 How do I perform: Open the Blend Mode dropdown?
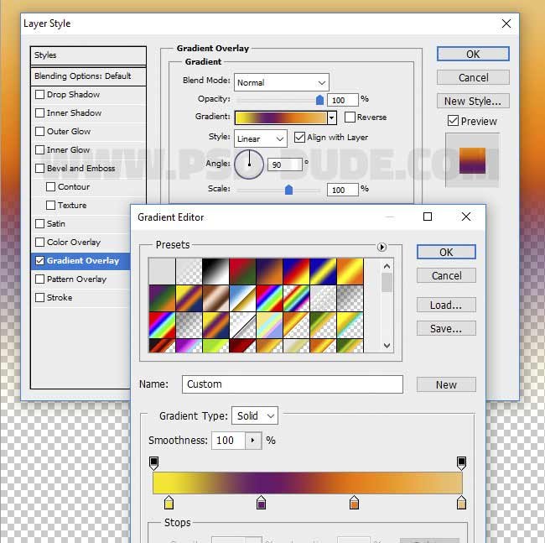[281, 82]
